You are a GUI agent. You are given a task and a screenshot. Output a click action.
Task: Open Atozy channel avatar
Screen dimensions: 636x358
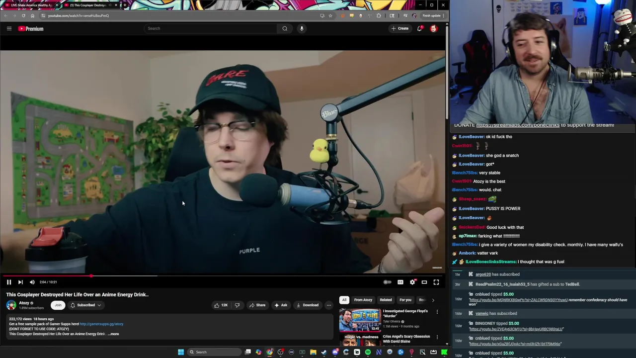[x=11, y=305]
